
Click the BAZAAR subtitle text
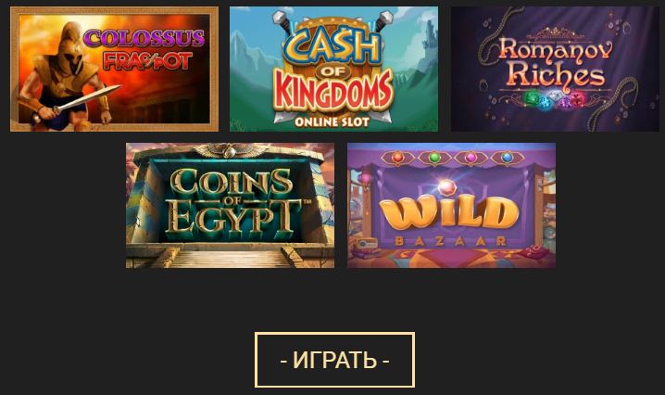pos(451,241)
